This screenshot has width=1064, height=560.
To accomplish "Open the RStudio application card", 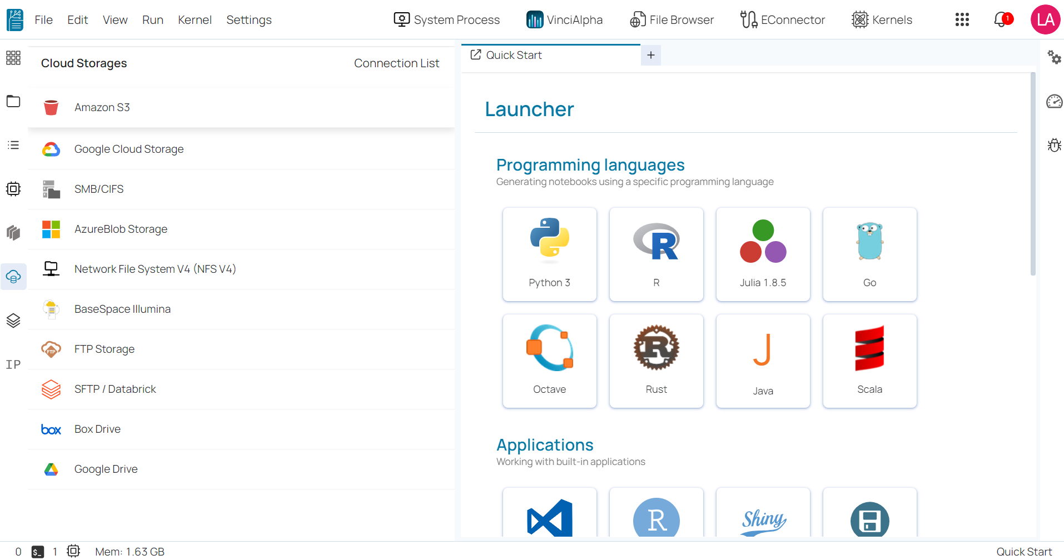I will click(x=657, y=512).
